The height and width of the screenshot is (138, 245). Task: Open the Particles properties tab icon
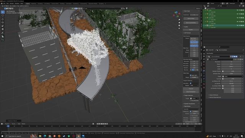pyautogui.click(x=204, y=74)
